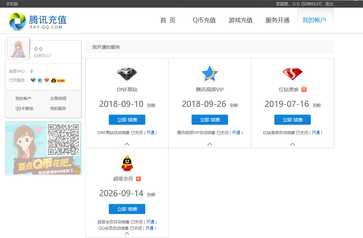The image size is (363, 238).
Task: Go to 首页 in the navigation
Action: [x=168, y=20]
